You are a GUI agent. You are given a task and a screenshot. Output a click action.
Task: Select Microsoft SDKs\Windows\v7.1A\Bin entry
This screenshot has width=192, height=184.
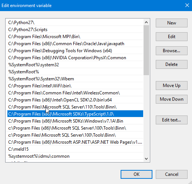coord(75,121)
